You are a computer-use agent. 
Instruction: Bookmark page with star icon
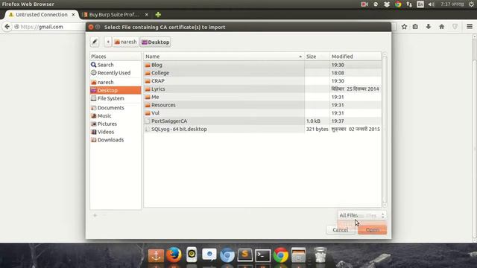tap(404, 27)
